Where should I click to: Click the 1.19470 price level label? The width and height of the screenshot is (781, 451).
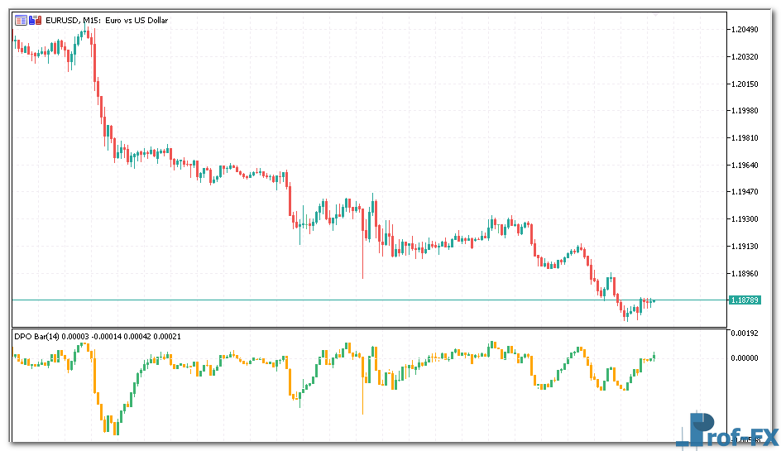click(745, 192)
